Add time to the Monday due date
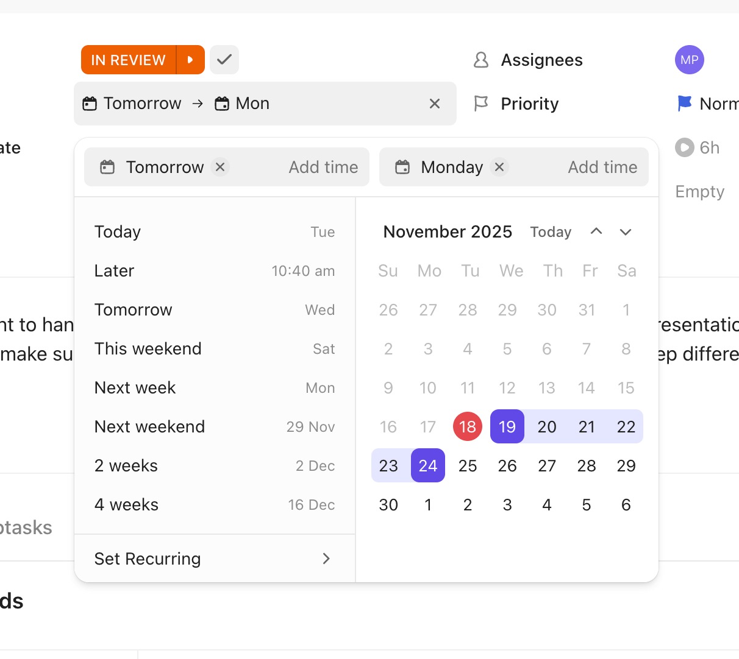Screen dimensions: 739x659 pos(602,167)
